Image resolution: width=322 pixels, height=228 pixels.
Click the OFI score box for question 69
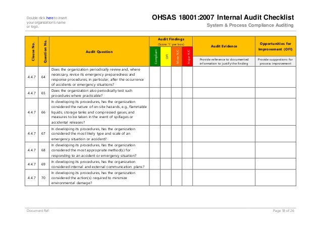(x=166, y=164)
